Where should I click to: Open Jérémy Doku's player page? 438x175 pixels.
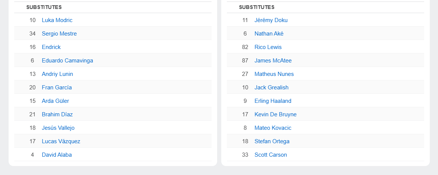(x=271, y=20)
